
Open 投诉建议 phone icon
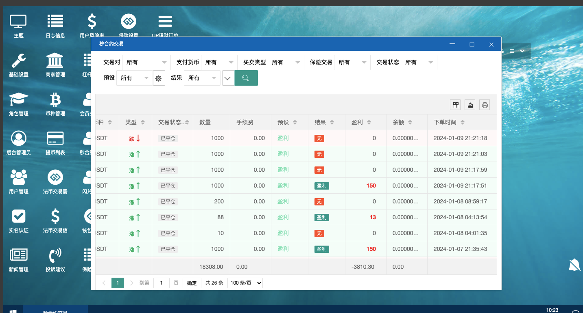click(x=55, y=257)
